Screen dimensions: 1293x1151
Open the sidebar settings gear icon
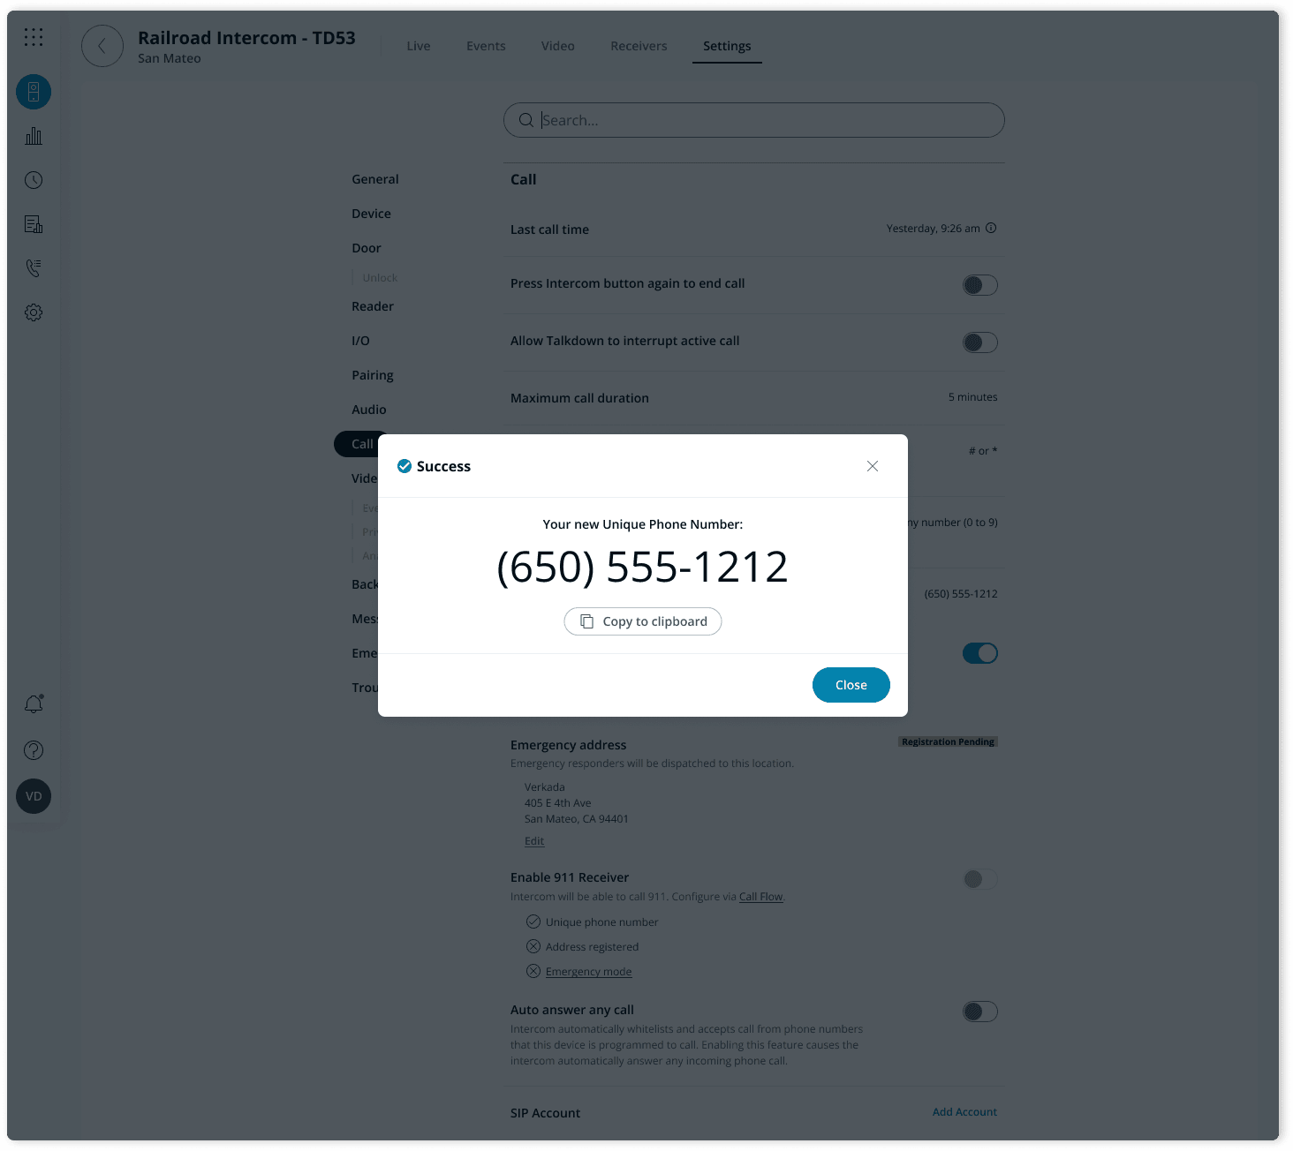click(x=34, y=312)
